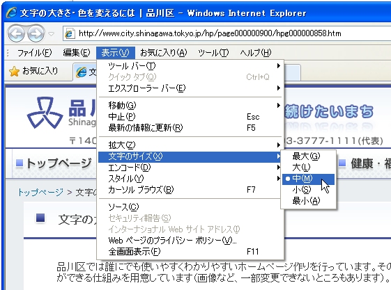
Task: Select text size 中(M)
Action: coord(308,179)
